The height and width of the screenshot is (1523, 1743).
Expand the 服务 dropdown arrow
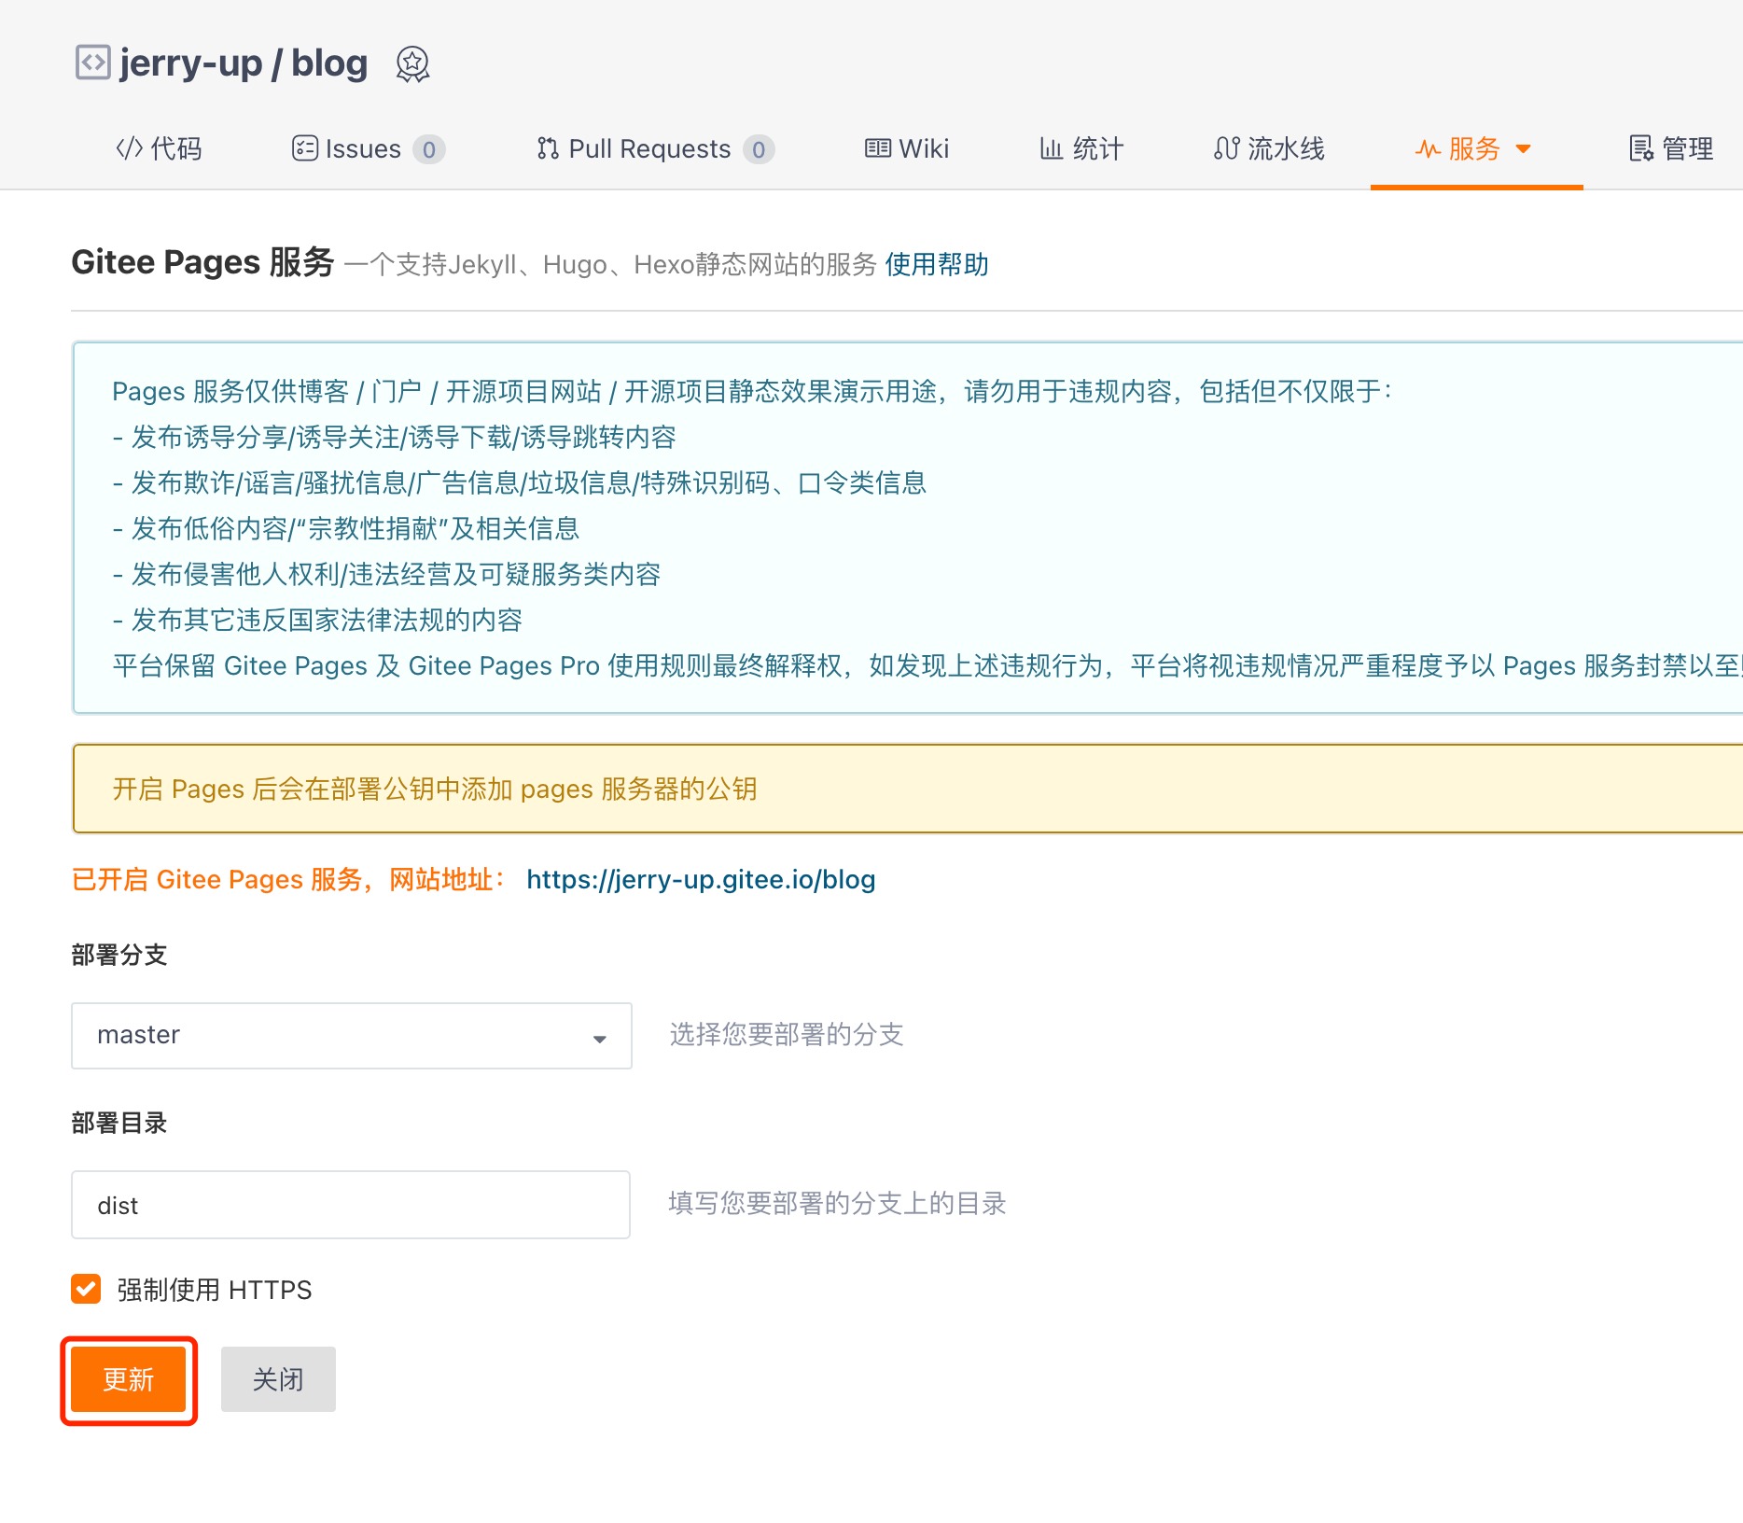(x=1524, y=149)
